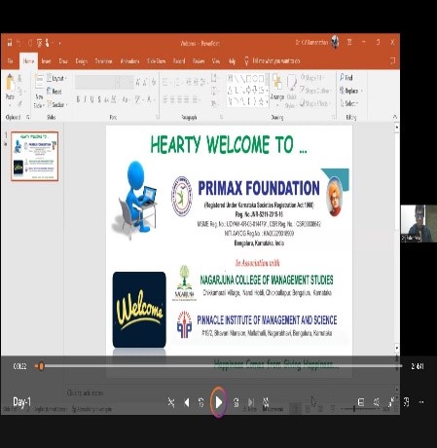Toggle Text Shadow formatting
The image size is (437, 448).
pos(99,99)
